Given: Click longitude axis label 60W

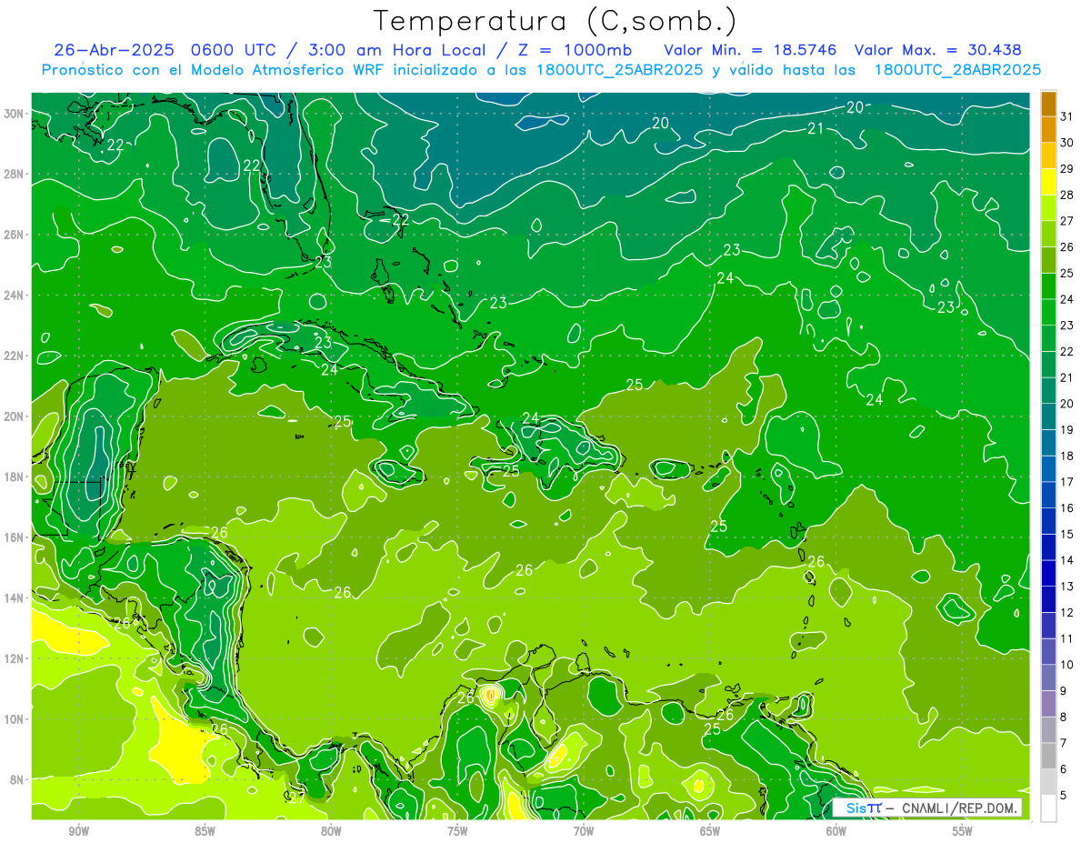Looking at the screenshot, I should (836, 831).
